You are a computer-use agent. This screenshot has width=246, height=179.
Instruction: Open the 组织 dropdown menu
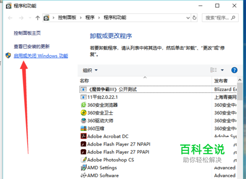pos(90,70)
